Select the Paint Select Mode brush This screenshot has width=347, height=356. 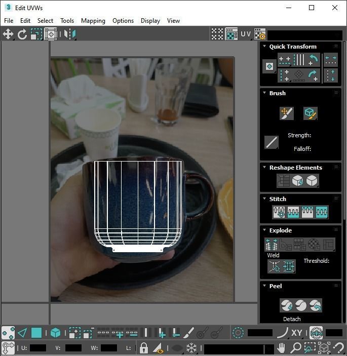click(x=188, y=333)
